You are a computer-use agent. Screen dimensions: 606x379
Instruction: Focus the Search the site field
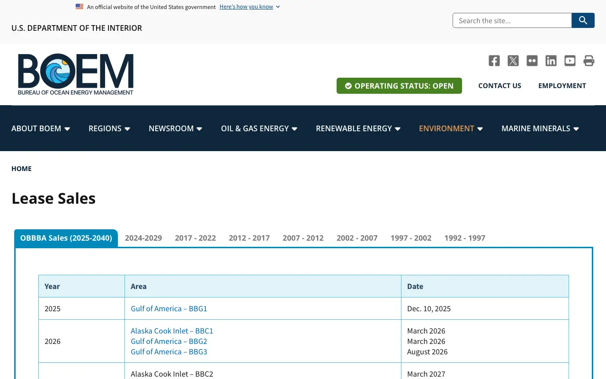512,20
